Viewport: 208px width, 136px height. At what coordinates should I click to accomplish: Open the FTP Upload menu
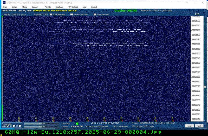point(73,7)
